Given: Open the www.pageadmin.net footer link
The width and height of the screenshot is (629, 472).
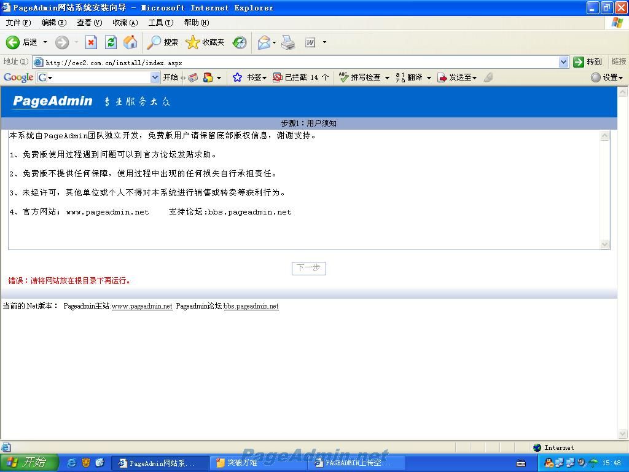Looking at the screenshot, I should [141, 306].
